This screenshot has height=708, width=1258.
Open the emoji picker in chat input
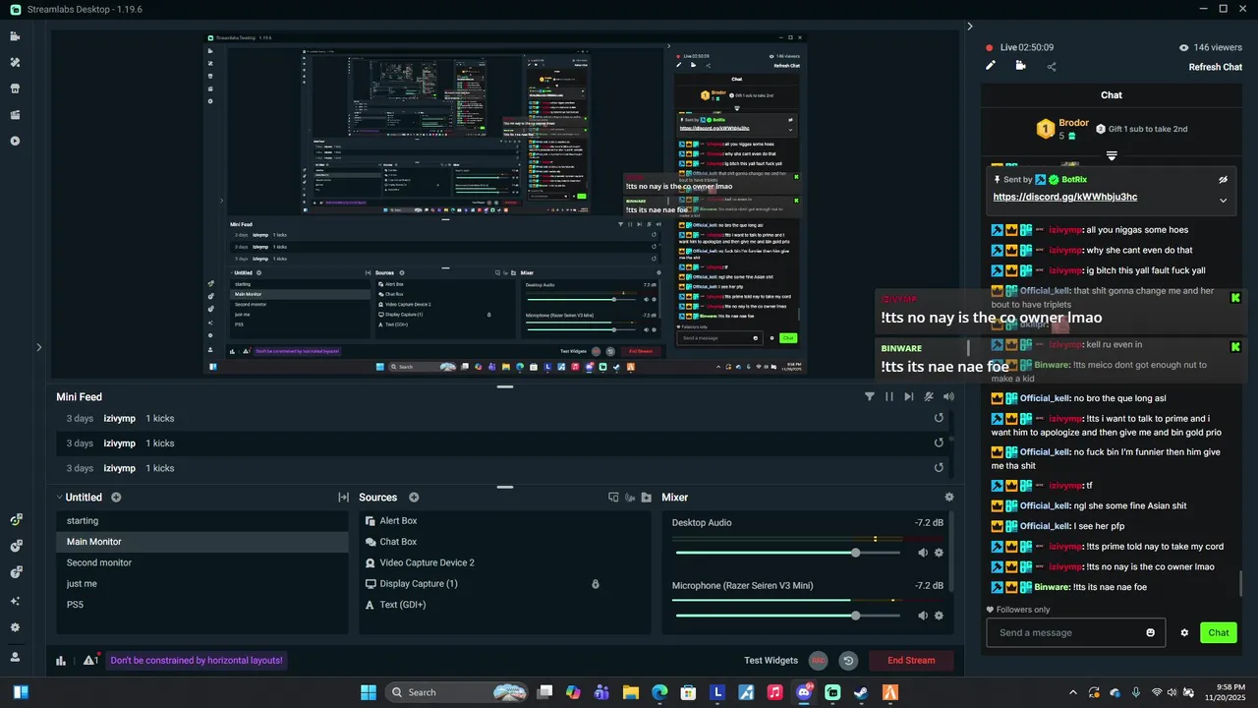1151,633
